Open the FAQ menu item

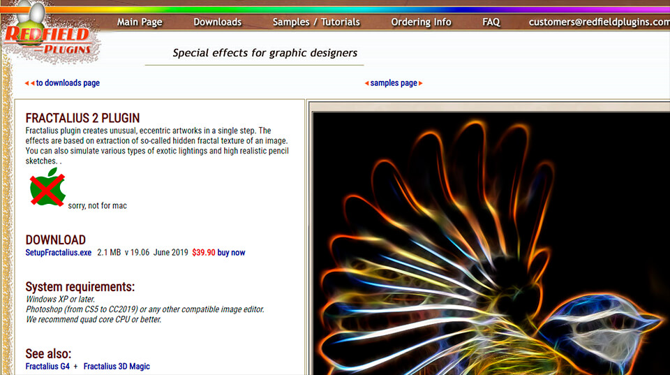point(491,22)
